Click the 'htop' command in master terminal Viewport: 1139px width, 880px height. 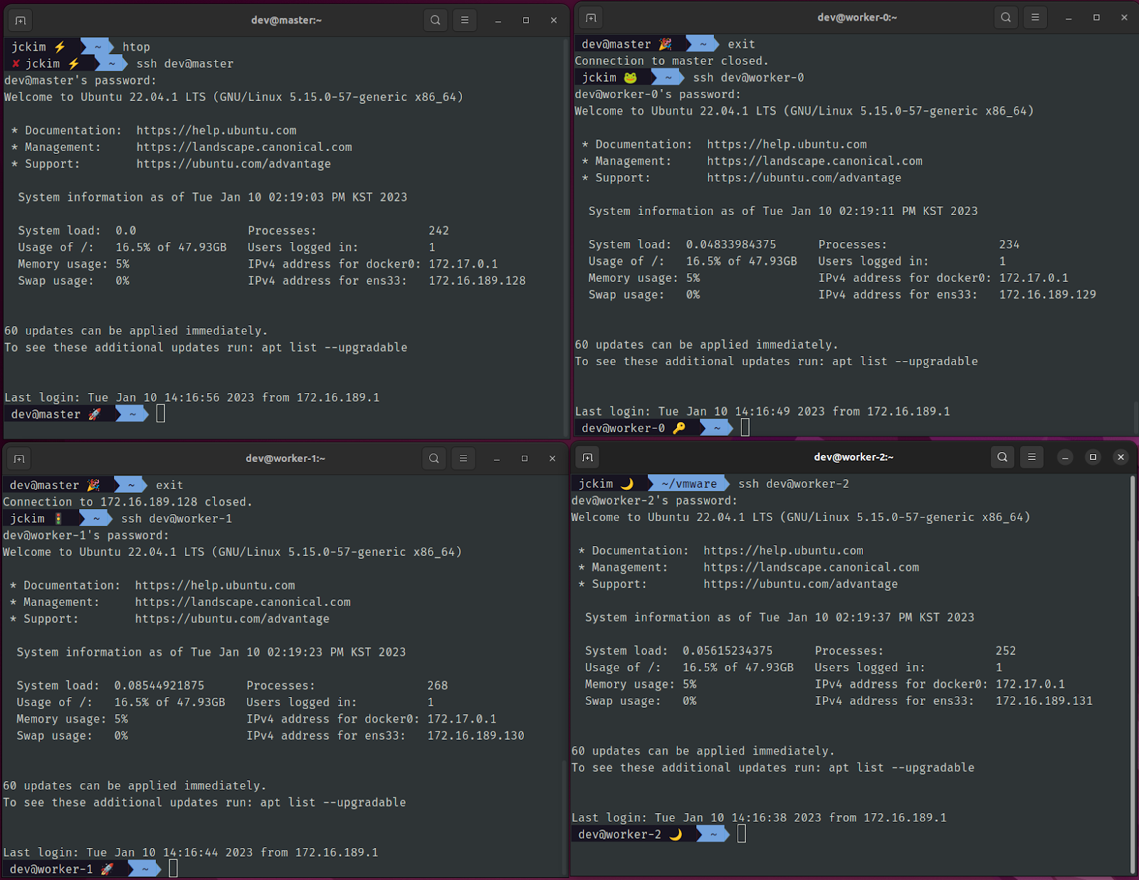(136, 47)
